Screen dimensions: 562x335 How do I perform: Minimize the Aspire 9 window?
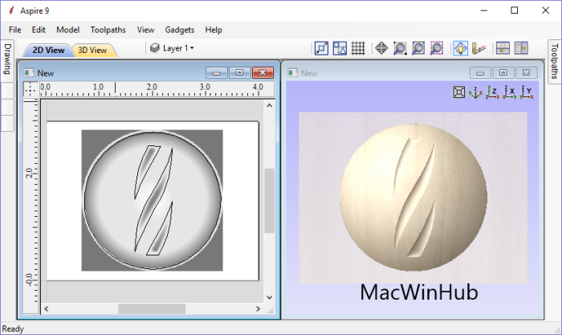tap(484, 10)
